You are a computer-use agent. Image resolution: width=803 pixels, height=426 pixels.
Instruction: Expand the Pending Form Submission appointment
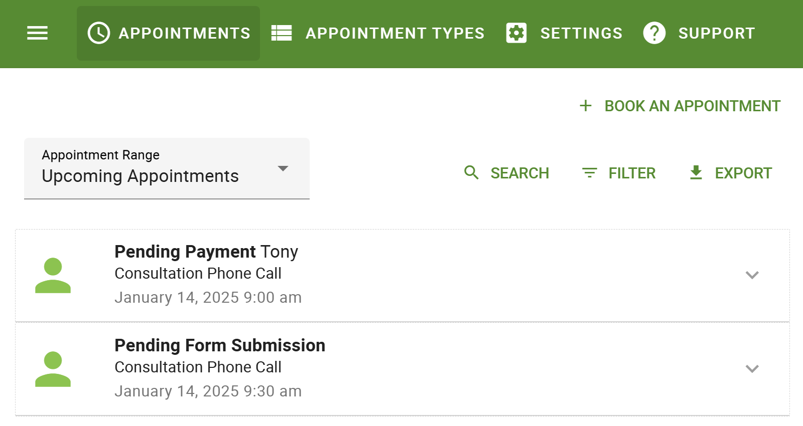coord(751,368)
